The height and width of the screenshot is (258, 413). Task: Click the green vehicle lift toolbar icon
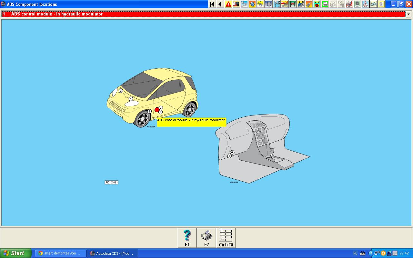[x=293, y=4]
